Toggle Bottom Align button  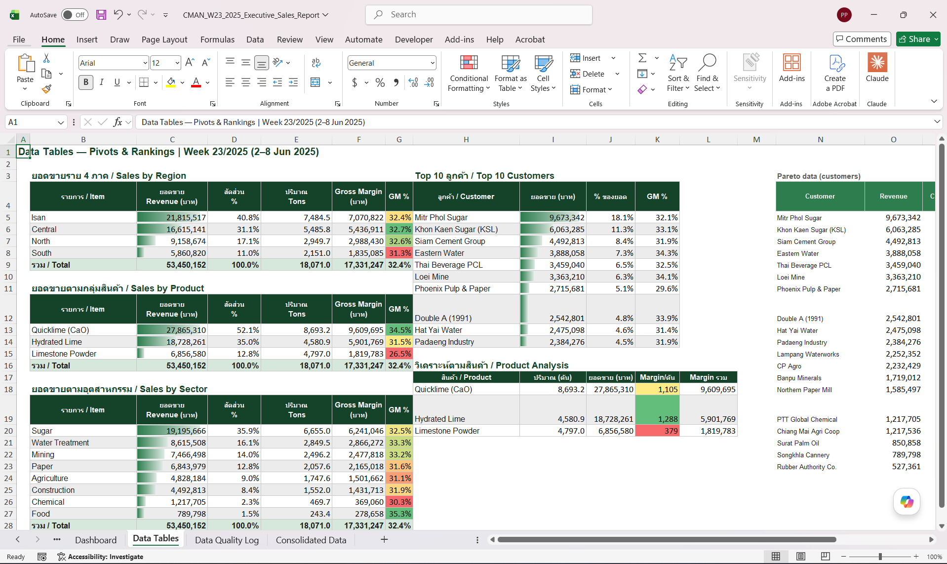pos(262,63)
